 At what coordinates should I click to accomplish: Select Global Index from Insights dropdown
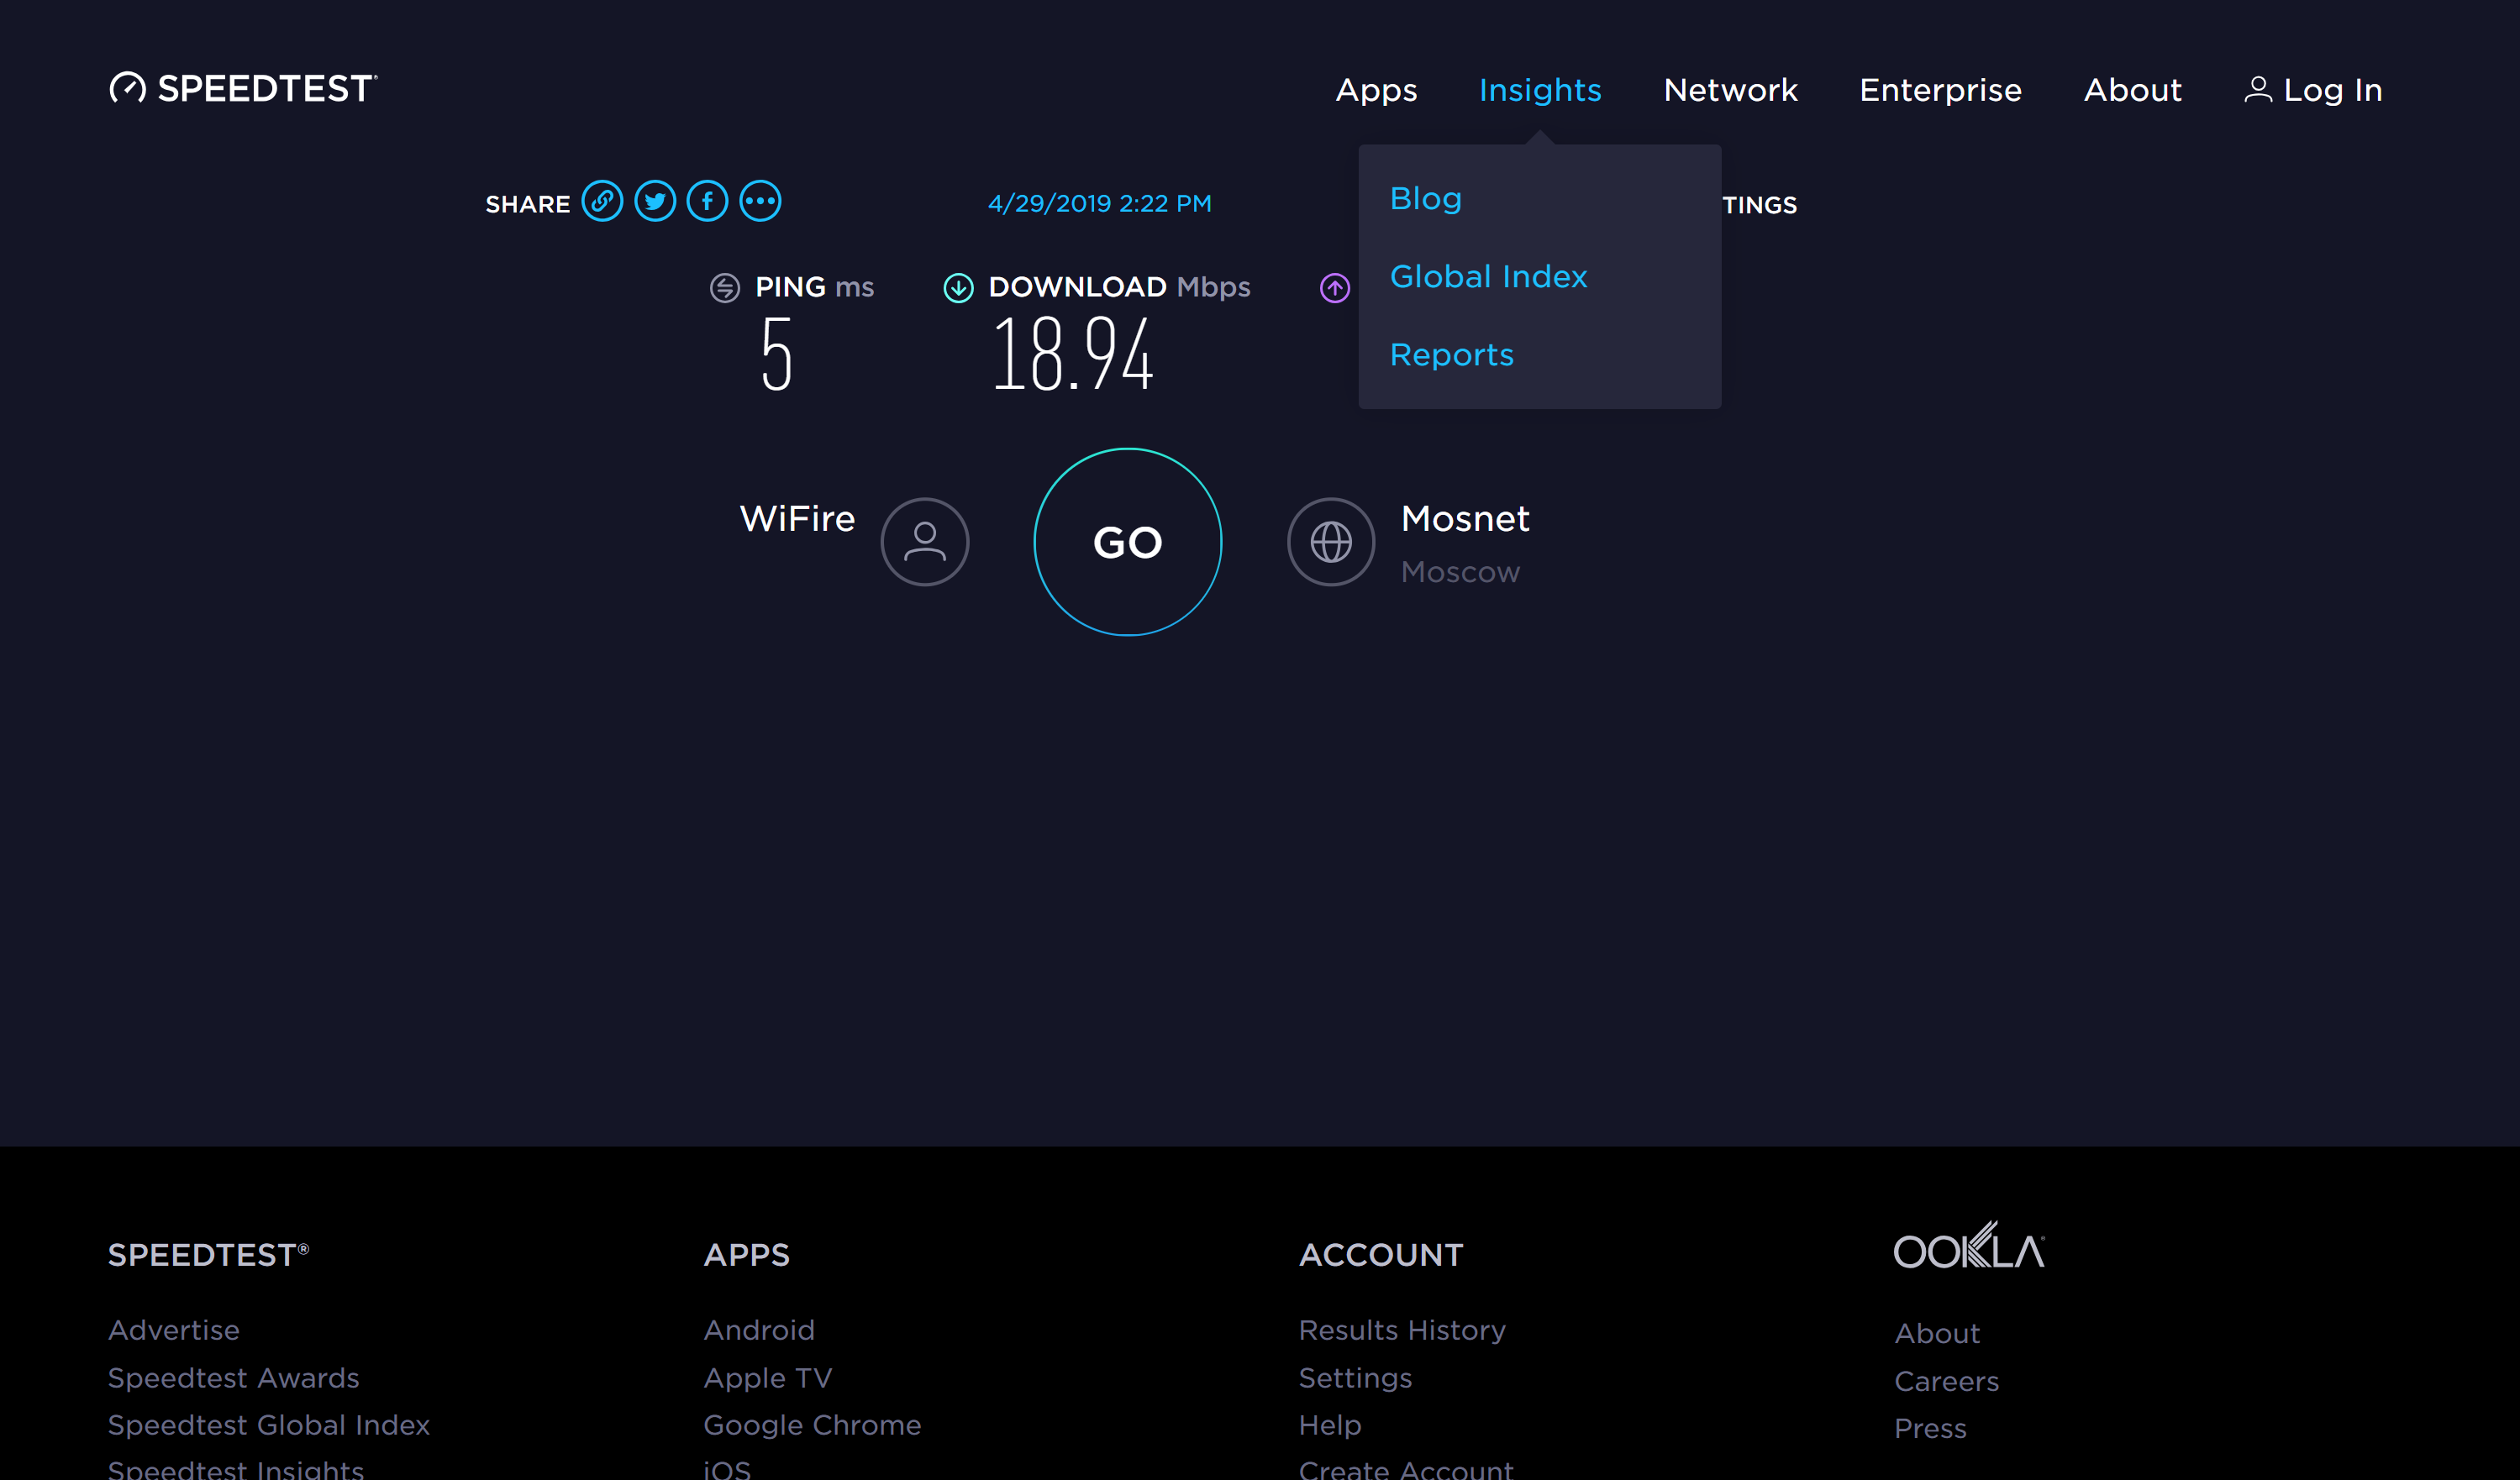pos(1489,276)
